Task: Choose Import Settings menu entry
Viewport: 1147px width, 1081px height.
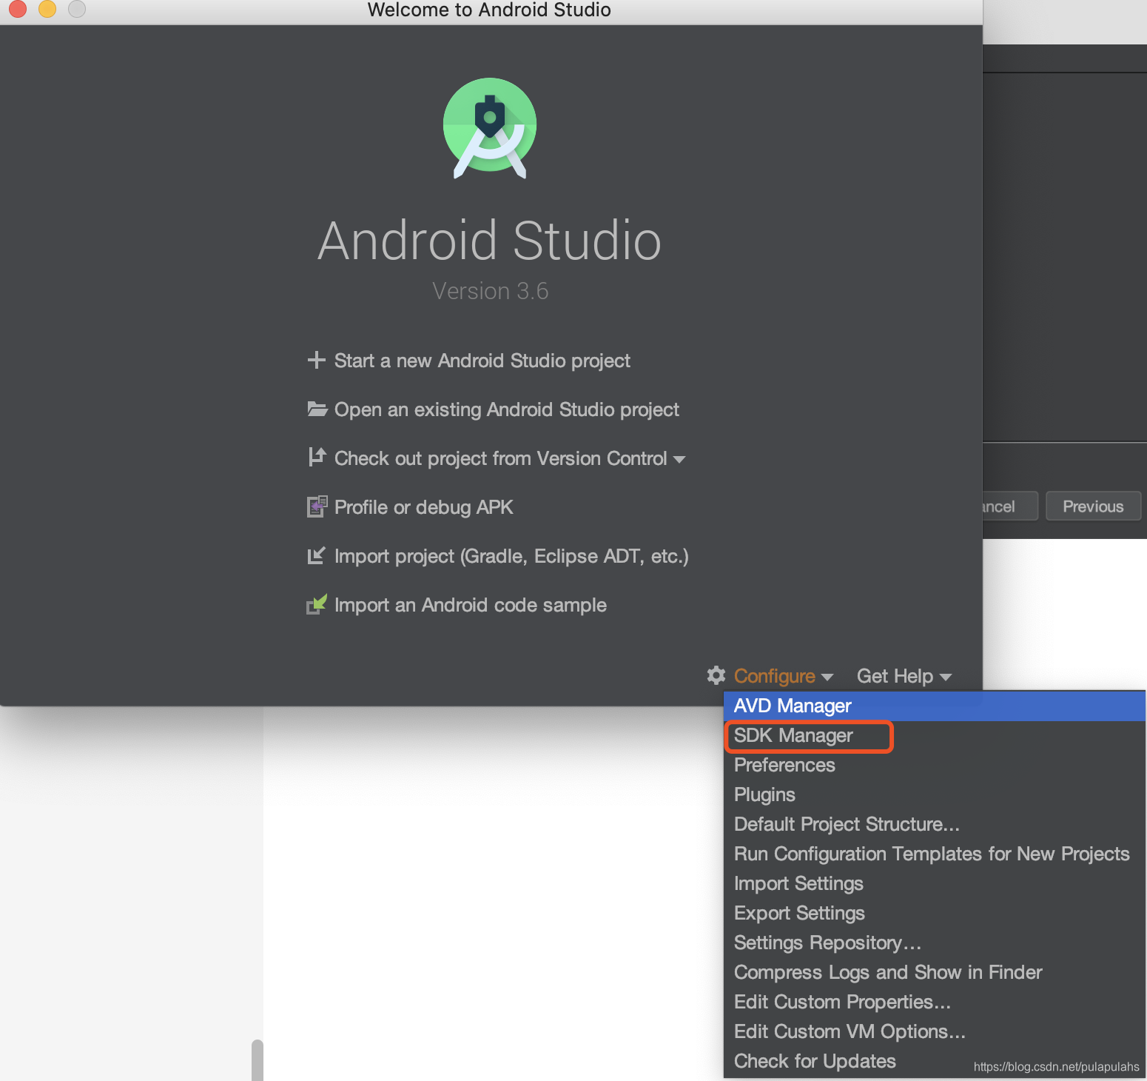Action: pyautogui.click(x=935, y=883)
